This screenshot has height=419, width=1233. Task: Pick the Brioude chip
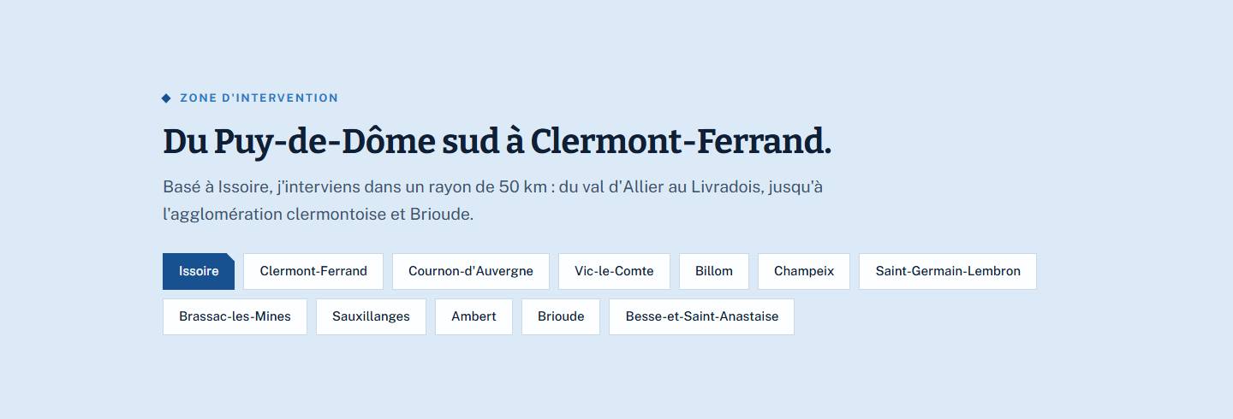point(561,316)
